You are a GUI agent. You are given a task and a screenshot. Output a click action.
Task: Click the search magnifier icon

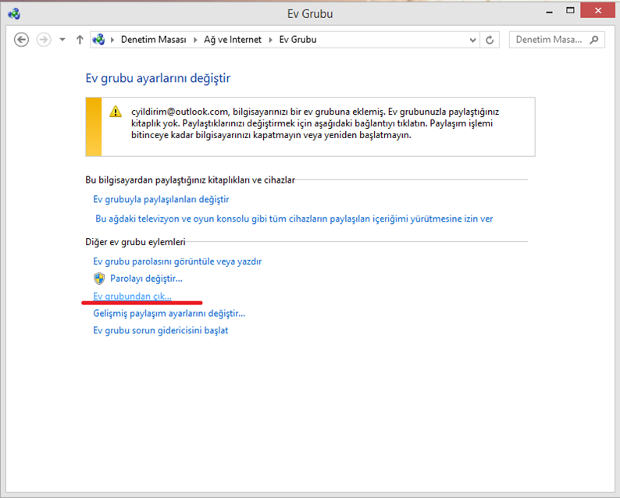(594, 40)
